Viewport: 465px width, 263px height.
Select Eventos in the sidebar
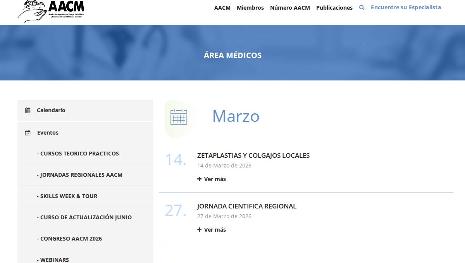[x=85, y=133]
